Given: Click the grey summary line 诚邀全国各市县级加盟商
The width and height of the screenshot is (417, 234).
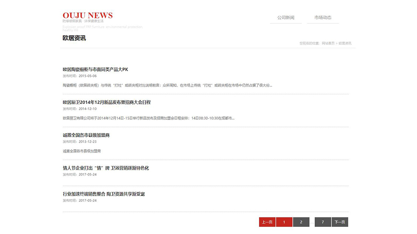Looking at the screenshot, I should click(x=82, y=151).
